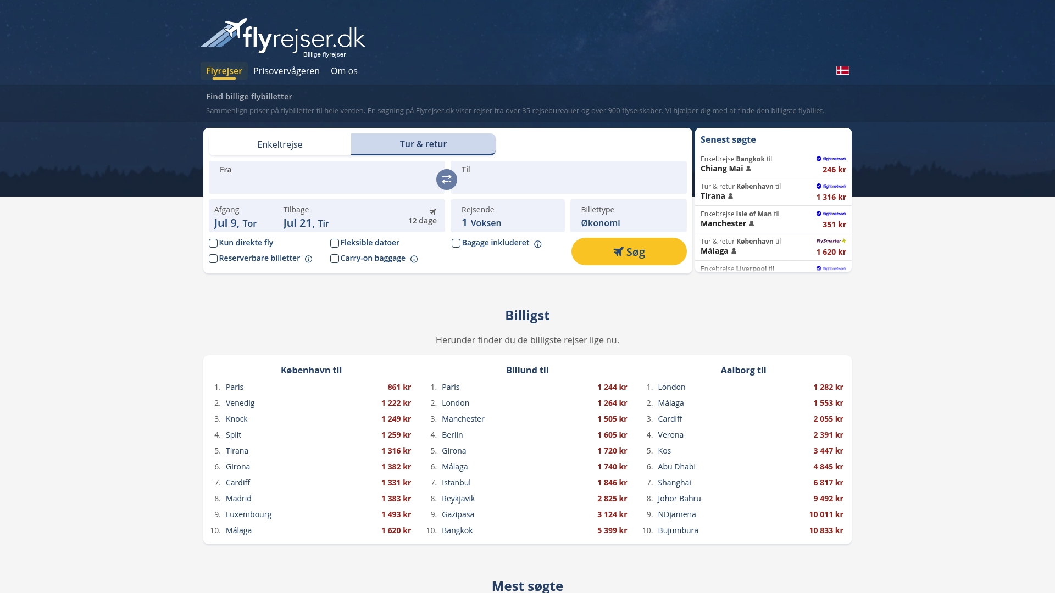
Task: Open the Om os menu item
Action: click(x=344, y=71)
